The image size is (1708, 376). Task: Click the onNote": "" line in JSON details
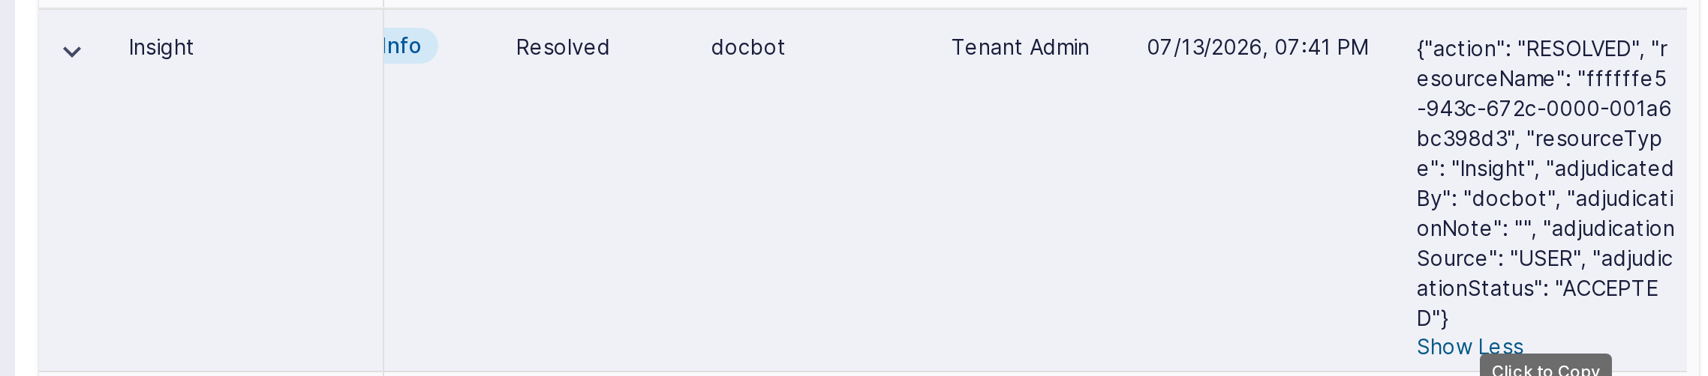[x=1545, y=228]
